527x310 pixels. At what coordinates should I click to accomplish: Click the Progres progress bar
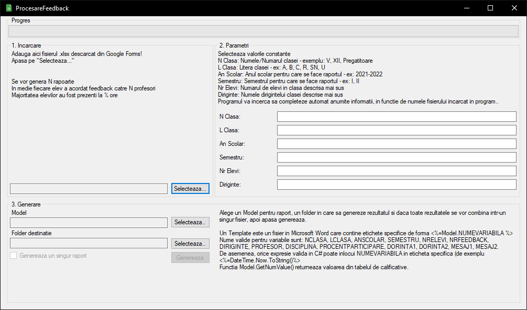262,31
